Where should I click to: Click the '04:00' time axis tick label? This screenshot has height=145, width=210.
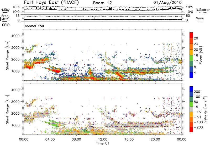point(50,140)
